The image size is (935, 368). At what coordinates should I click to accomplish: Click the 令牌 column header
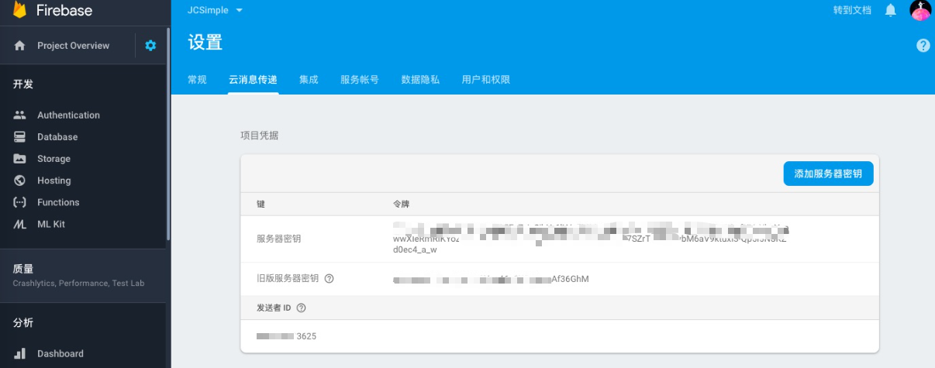coord(402,204)
